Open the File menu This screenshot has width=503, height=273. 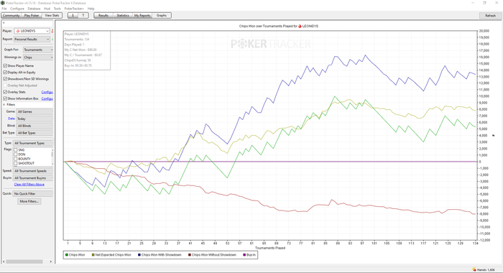point(4,9)
